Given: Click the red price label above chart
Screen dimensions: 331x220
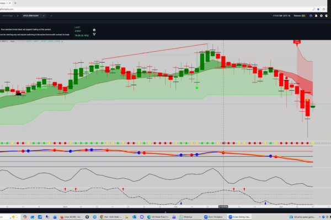Looking at the screenshot, I should coord(297,42).
